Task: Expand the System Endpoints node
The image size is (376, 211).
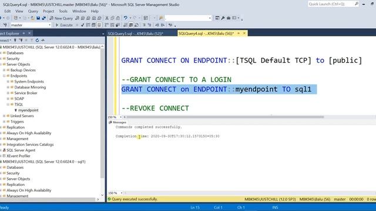Action: point(8,81)
